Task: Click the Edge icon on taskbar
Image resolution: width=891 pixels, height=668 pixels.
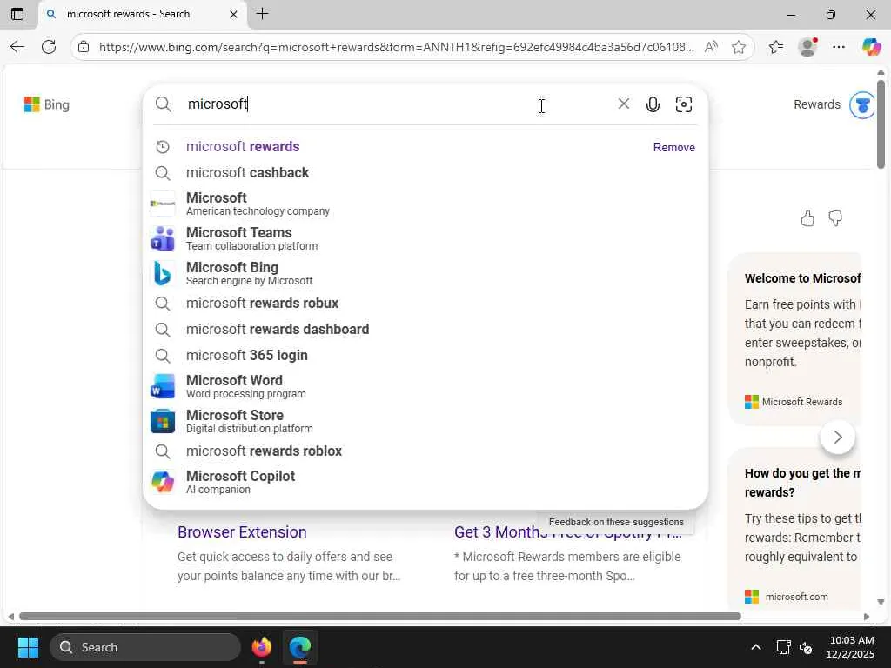Action: click(299, 647)
